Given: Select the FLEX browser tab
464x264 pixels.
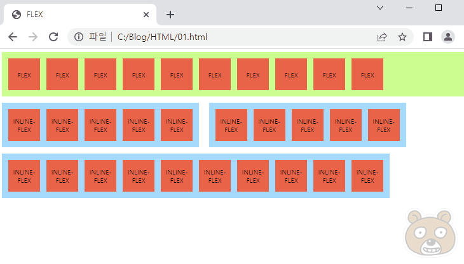Looking at the screenshot, I should [80, 15].
